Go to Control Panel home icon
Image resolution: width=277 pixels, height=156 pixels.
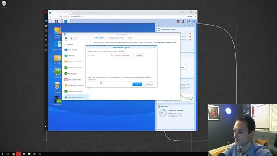pos(66,38)
